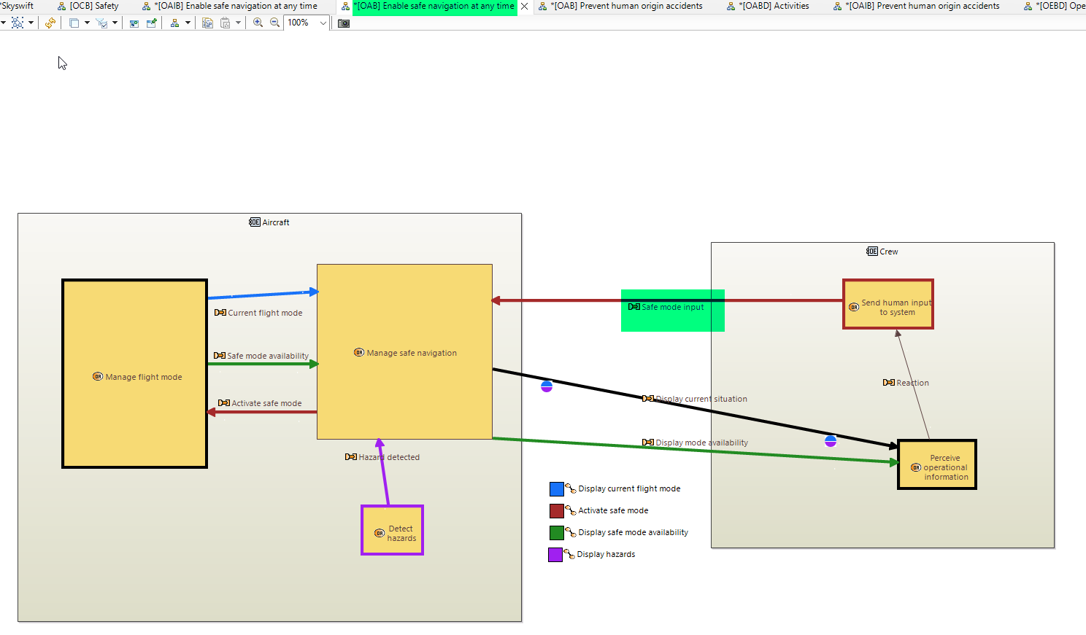Expand the Arrange All dropdown arrow

coord(188,23)
